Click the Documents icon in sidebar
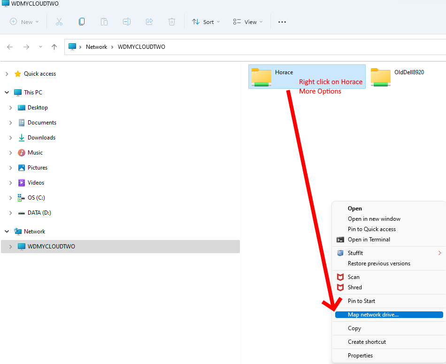The image size is (446, 364). [x=21, y=123]
